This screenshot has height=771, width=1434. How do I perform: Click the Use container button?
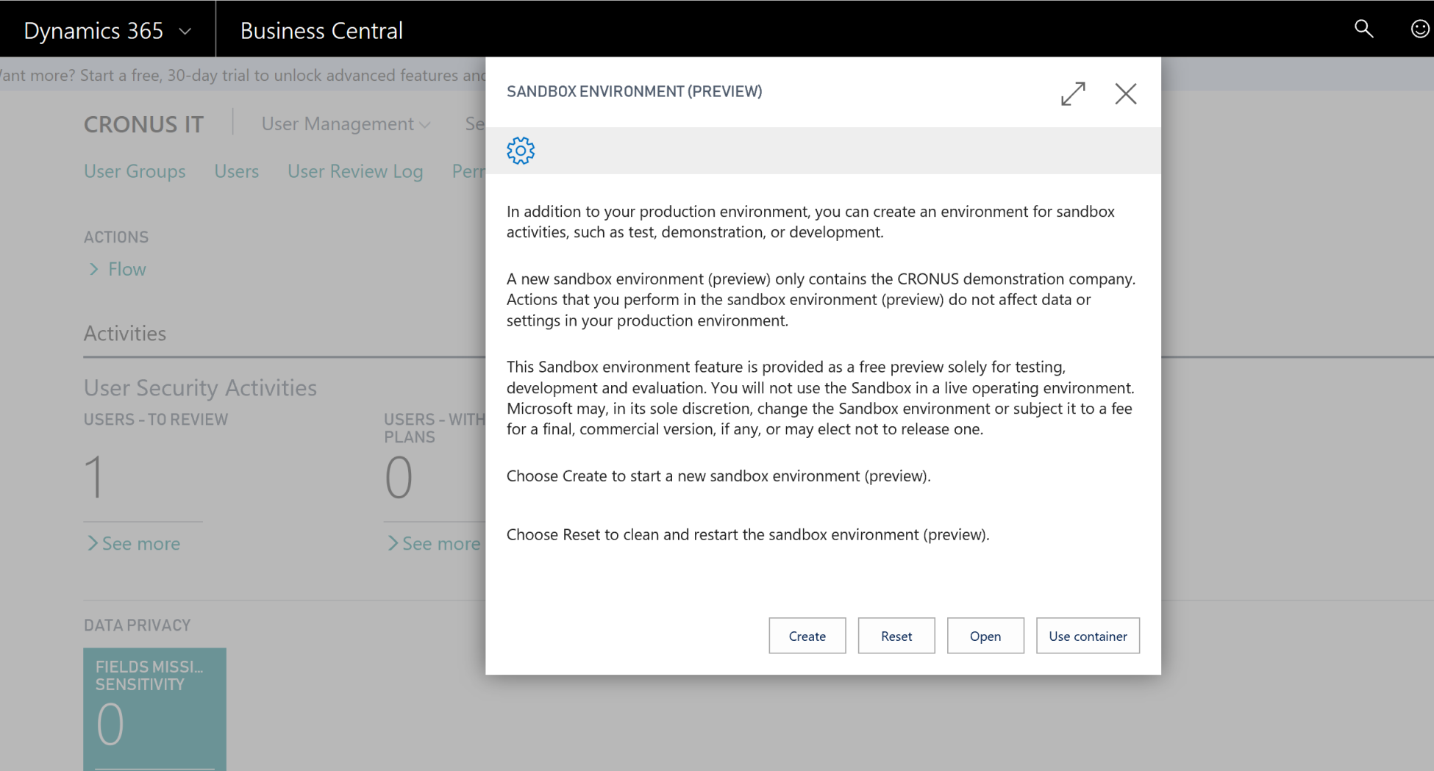pyautogui.click(x=1088, y=636)
